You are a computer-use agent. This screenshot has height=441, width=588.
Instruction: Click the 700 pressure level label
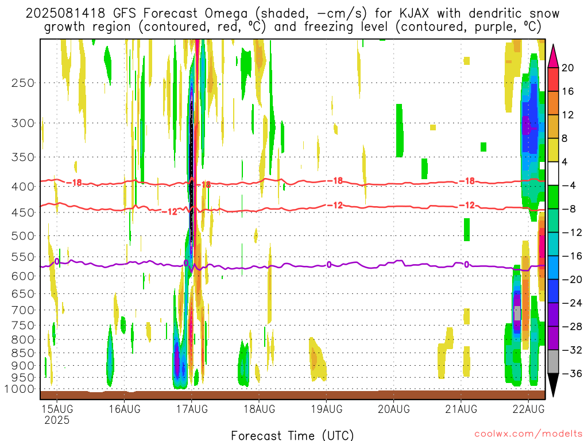click(23, 311)
